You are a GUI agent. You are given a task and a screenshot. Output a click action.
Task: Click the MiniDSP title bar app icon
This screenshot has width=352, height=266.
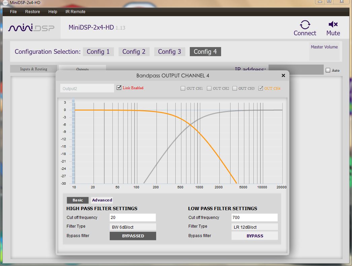click(x=5, y=3)
